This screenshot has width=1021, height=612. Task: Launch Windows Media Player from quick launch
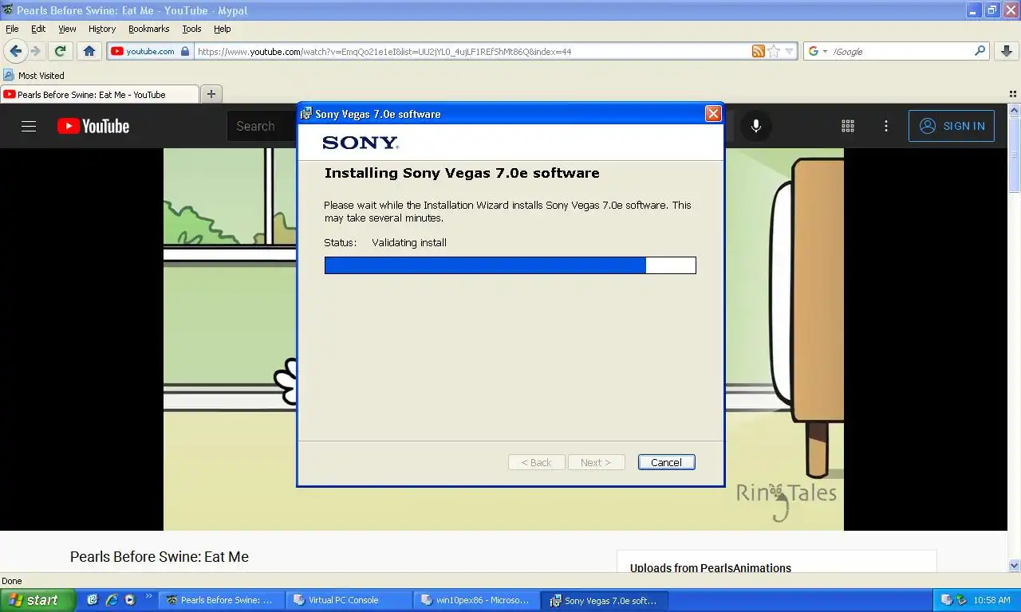[x=130, y=600]
